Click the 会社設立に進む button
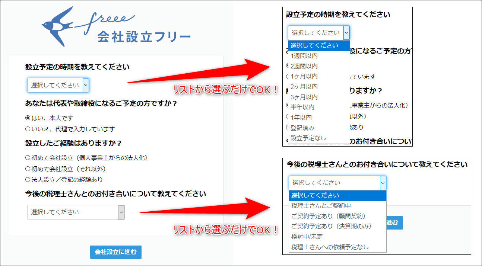Image resolution: width=482 pixels, height=266 pixels. [115, 252]
